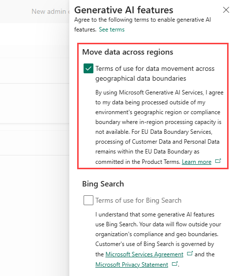Viewport: 233px width, 276px height.
Task: Select the 'Bing Search' section heading
Action: (x=103, y=184)
